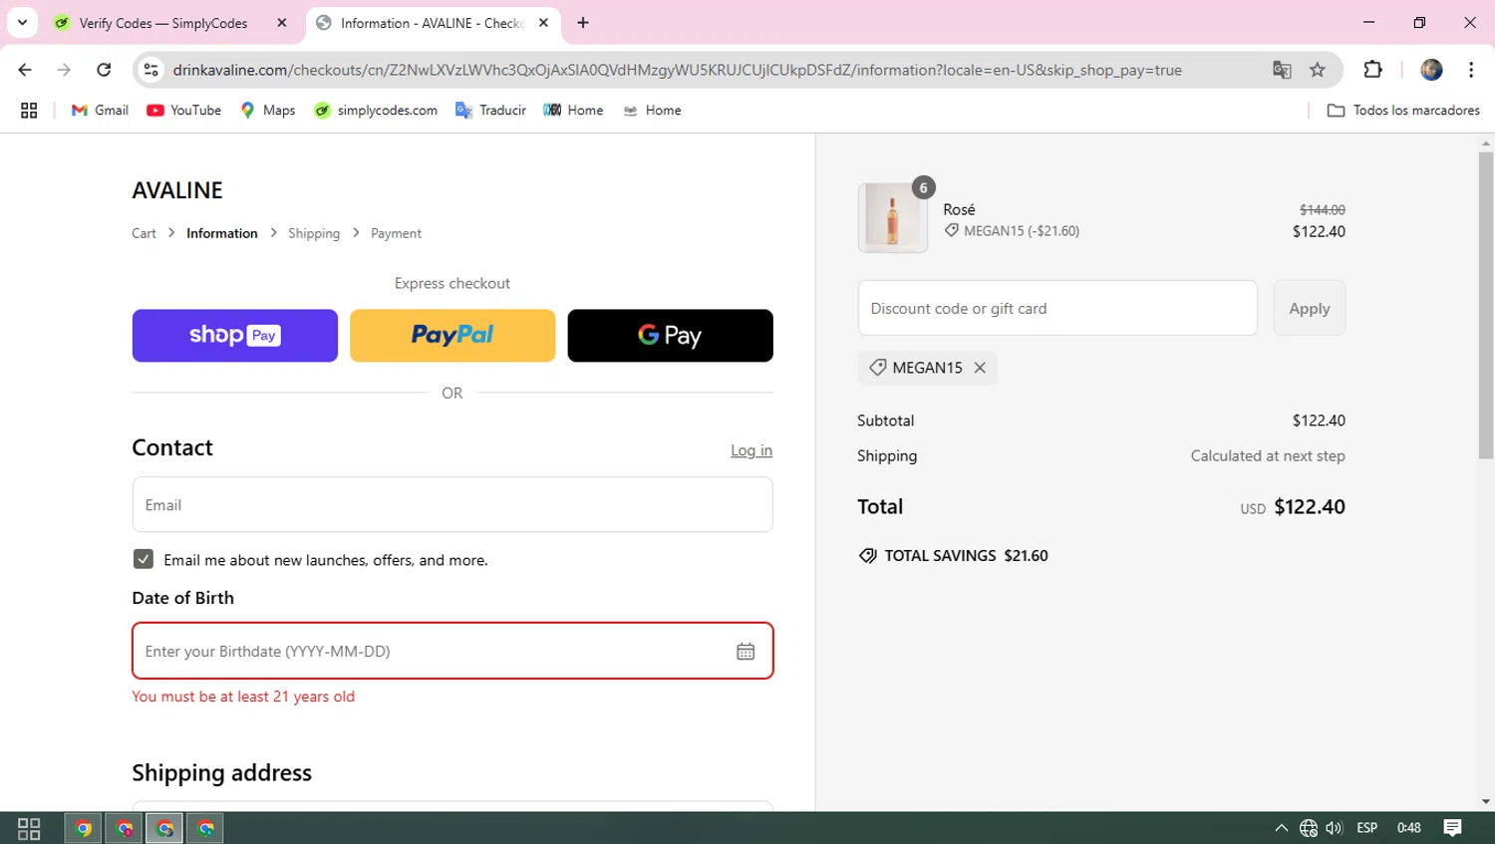Reload the checkout page

(x=104, y=70)
